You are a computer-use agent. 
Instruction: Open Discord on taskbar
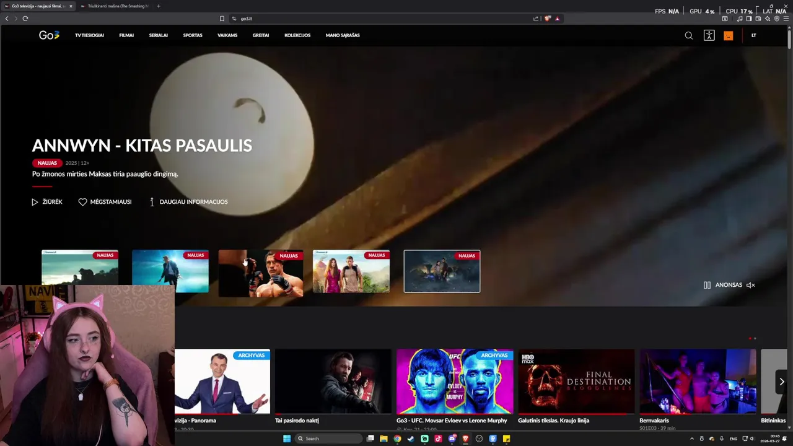(x=452, y=439)
